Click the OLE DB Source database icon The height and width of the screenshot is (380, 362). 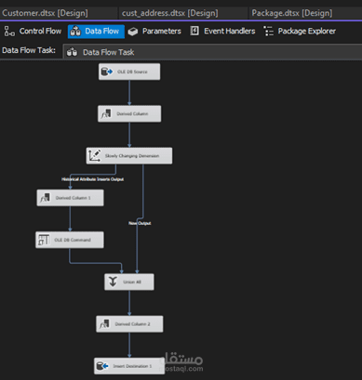tap(107, 72)
